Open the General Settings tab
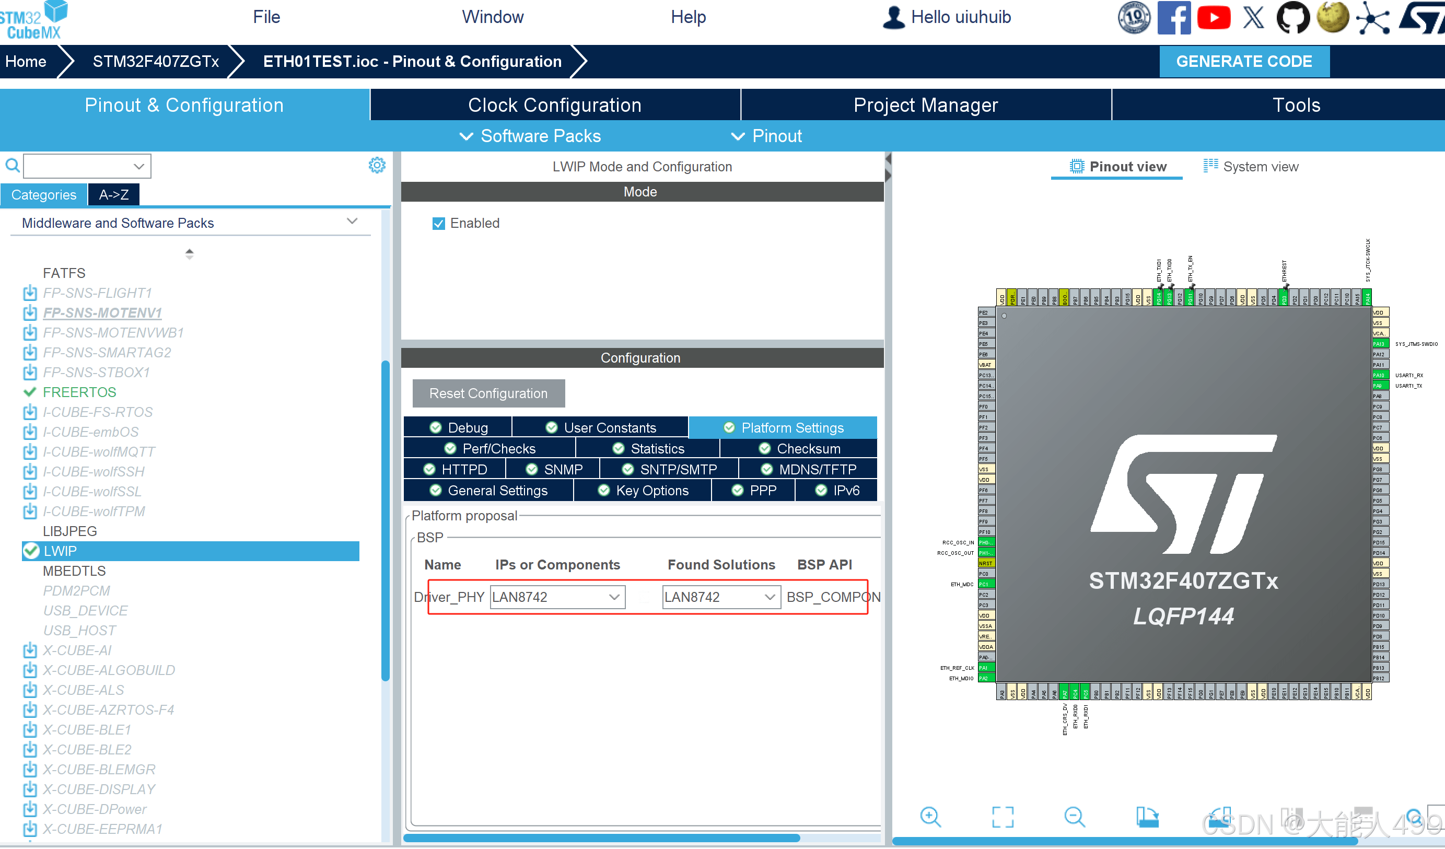 click(488, 491)
